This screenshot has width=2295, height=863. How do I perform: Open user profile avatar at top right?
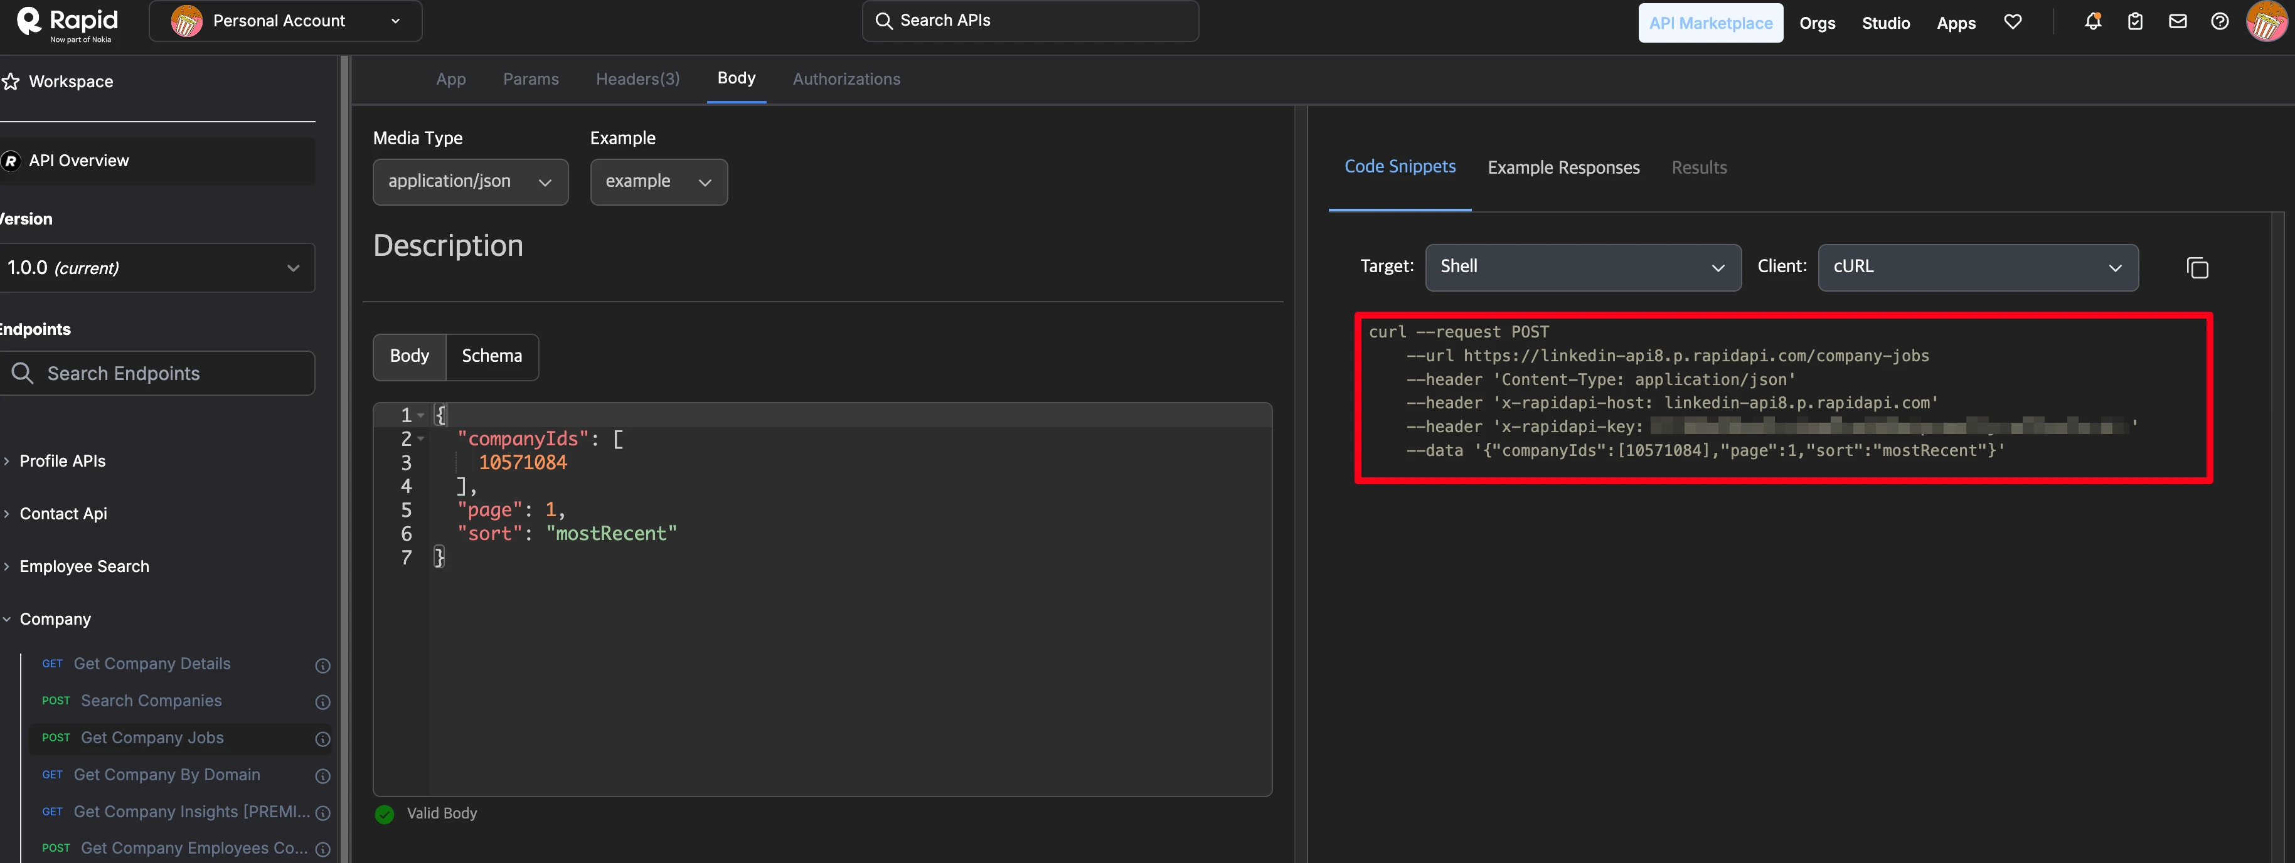point(2267,21)
